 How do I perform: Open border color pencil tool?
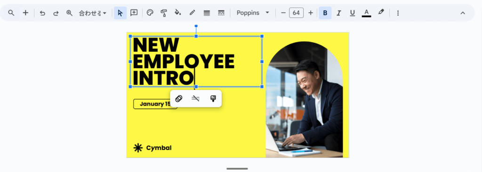point(193,13)
